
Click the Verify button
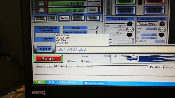(93, 18)
